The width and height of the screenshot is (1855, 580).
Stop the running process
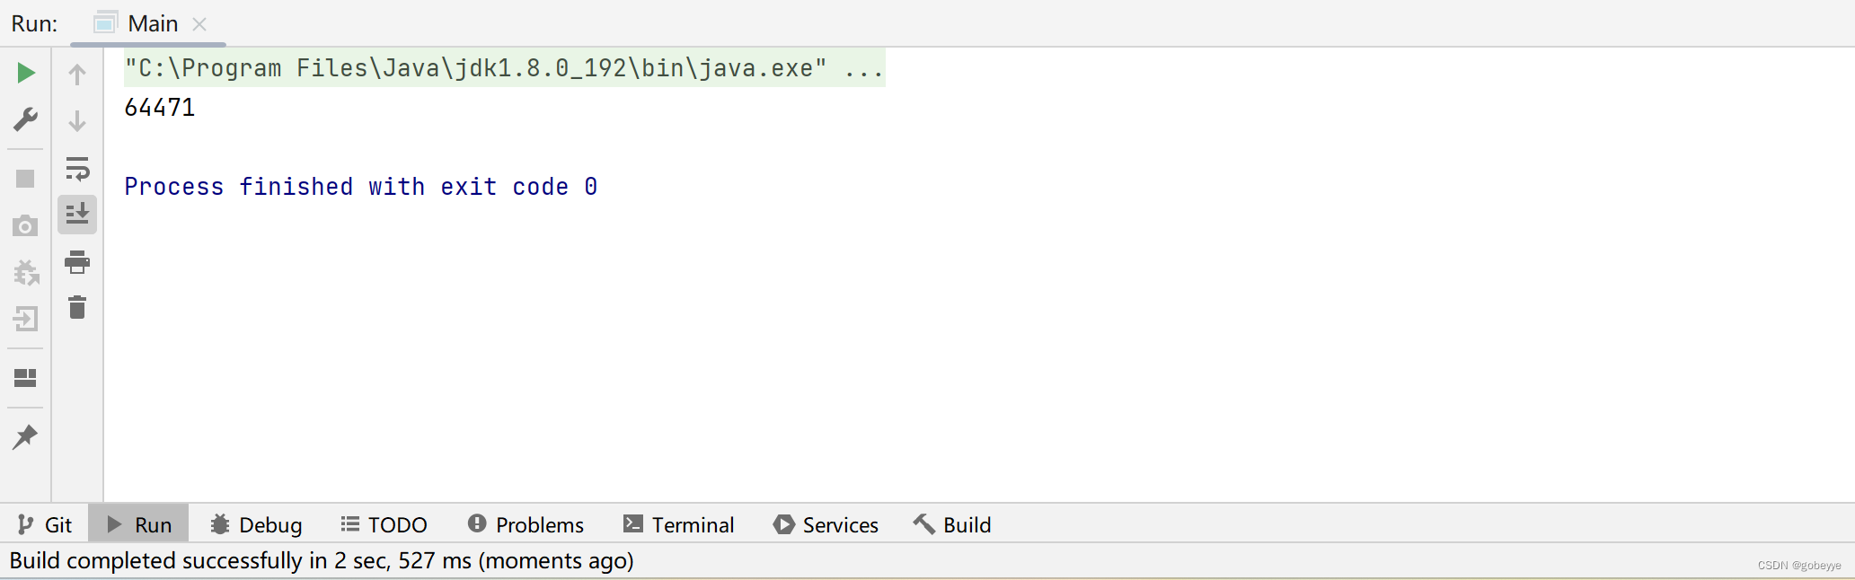(25, 178)
